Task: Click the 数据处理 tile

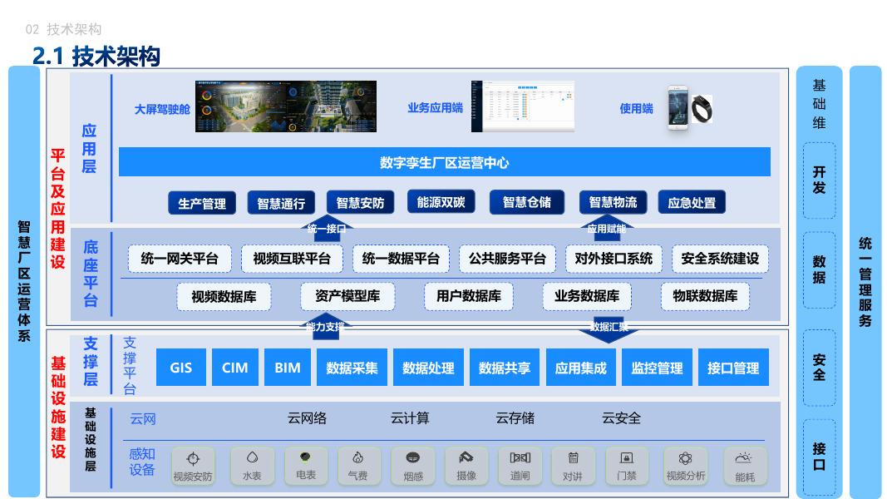Action: click(x=428, y=367)
